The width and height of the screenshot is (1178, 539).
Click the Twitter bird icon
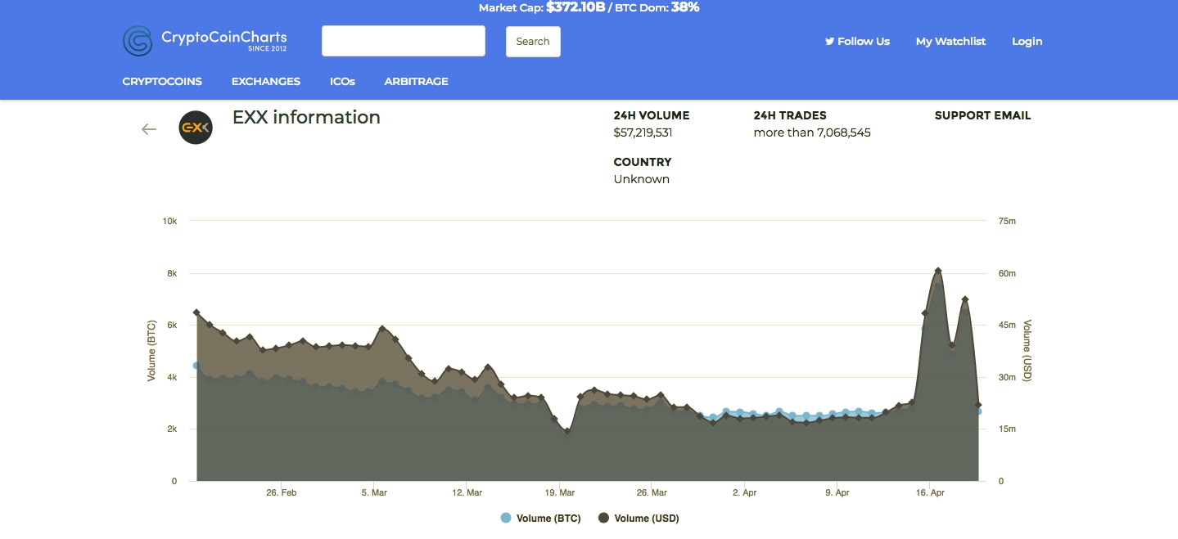pos(829,41)
